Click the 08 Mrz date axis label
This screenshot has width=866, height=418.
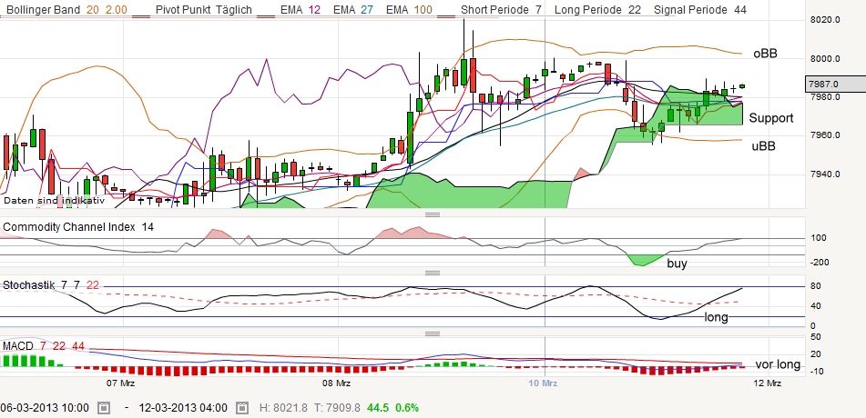click(336, 383)
